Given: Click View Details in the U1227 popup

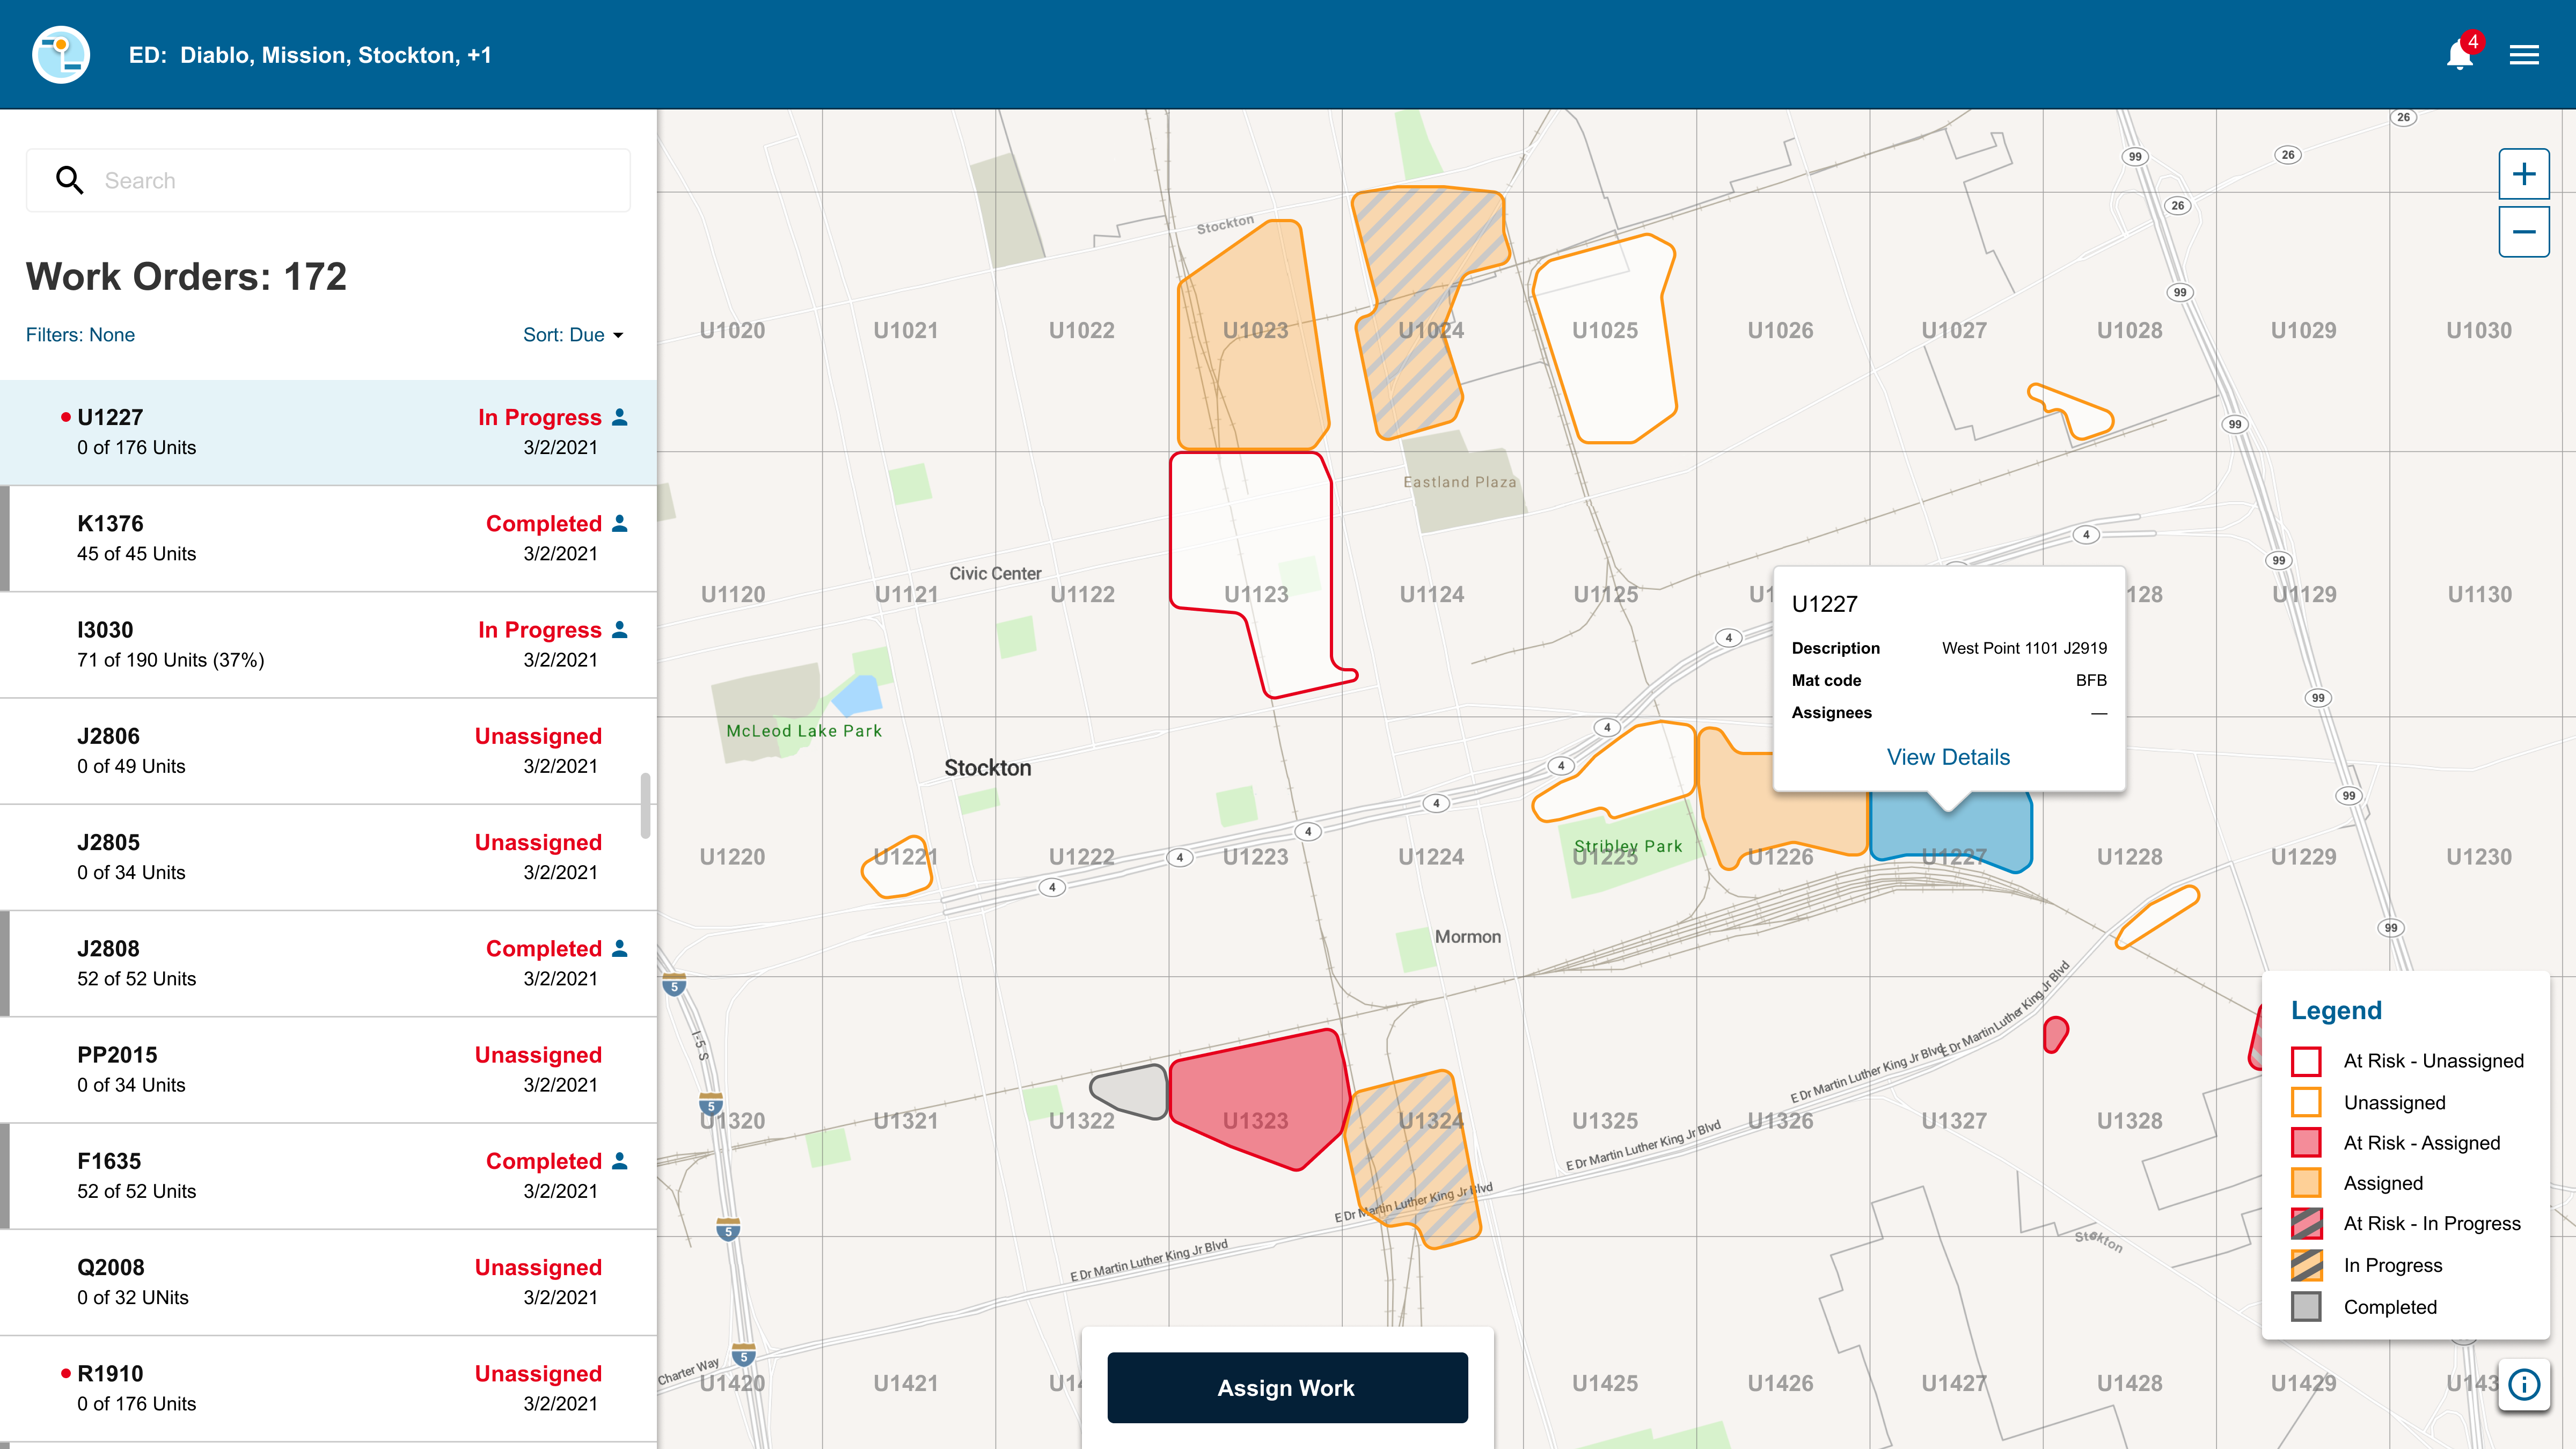Looking at the screenshot, I should point(1948,757).
